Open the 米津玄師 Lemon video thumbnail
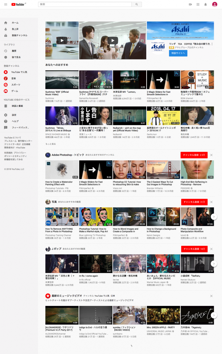Viewport: 222px width, 354px height. pos(129,80)
